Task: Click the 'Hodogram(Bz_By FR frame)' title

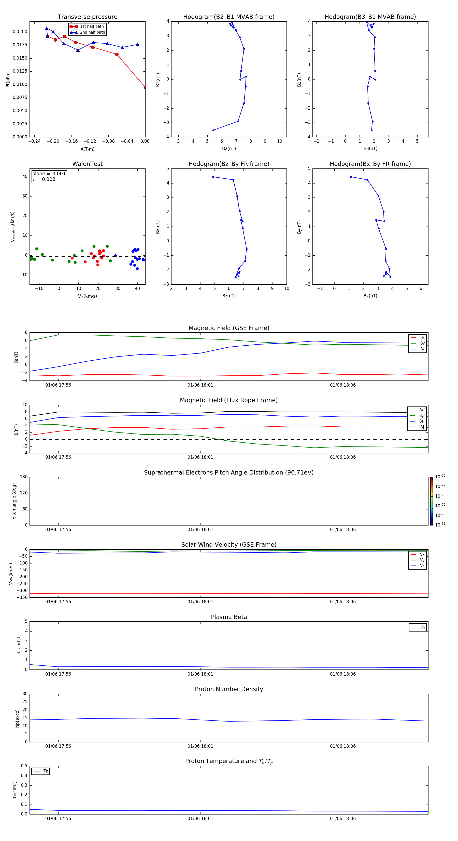Action: 229,164
